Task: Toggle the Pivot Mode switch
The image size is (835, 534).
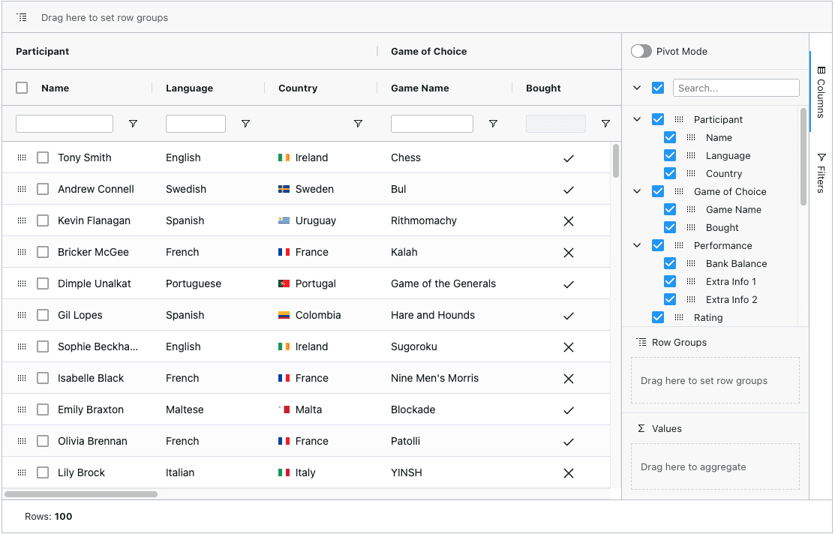Action: [x=641, y=51]
